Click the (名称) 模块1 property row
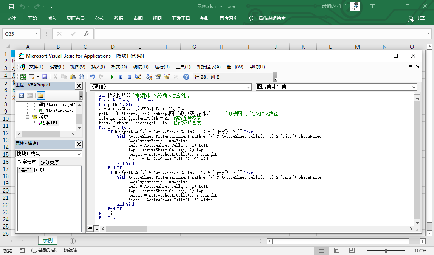434x255 pixels. click(49, 170)
